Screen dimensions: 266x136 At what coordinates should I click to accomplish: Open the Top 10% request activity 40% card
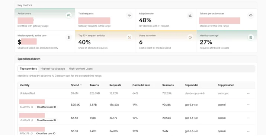(105, 42)
